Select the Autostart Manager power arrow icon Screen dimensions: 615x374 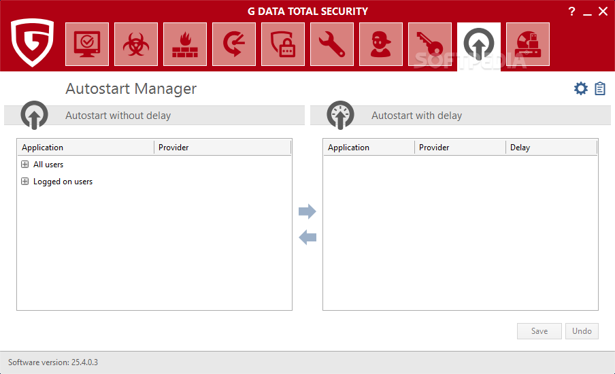point(479,46)
